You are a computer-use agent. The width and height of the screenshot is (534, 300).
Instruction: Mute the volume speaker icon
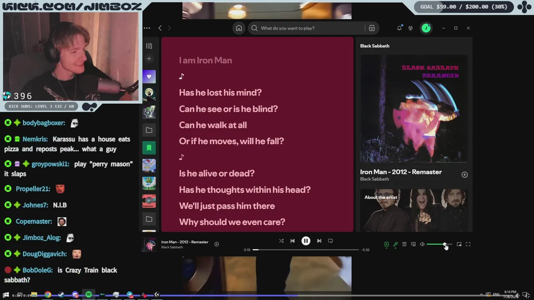click(422, 245)
